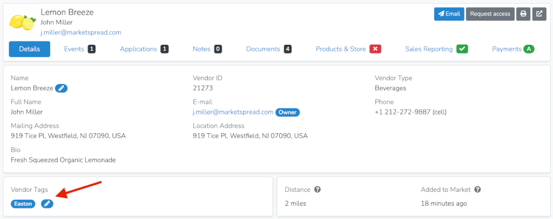
Task: Edit Vendor Tags pencil icon
Action: point(47,204)
